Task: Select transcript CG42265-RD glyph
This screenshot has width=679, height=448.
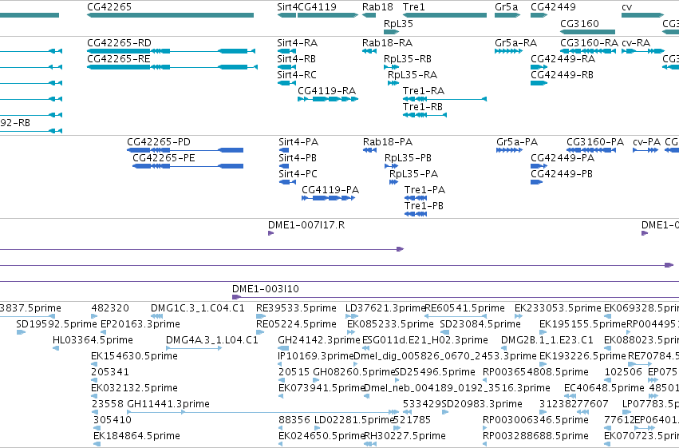Action: click(x=171, y=51)
